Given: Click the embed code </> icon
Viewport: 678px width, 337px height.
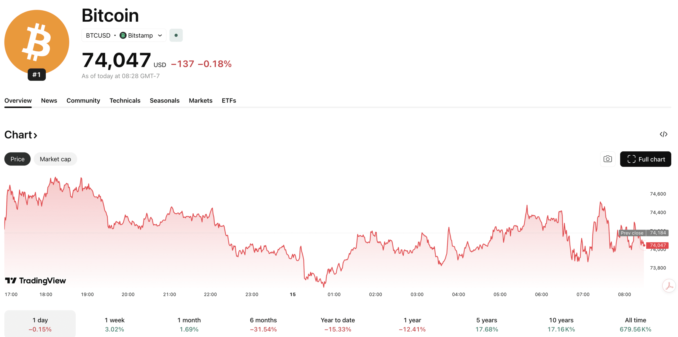Looking at the screenshot, I should 663,134.
